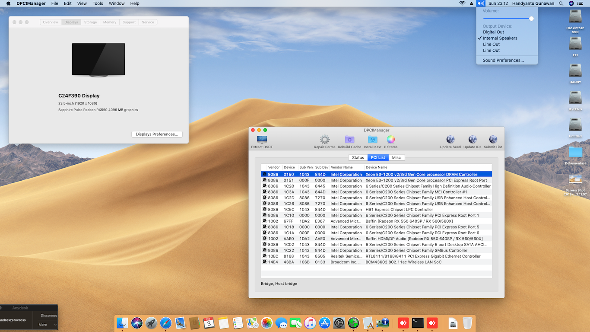This screenshot has height=332, width=590.
Task: Click Disconnect in the Anydesk panel
Action: [x=49, y=316]
